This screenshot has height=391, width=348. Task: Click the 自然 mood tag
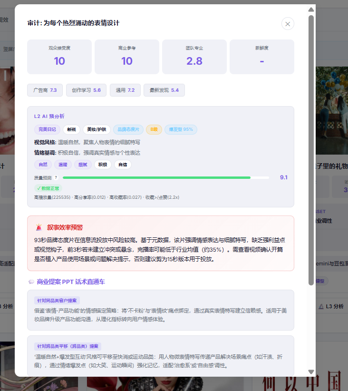[43, 165]
